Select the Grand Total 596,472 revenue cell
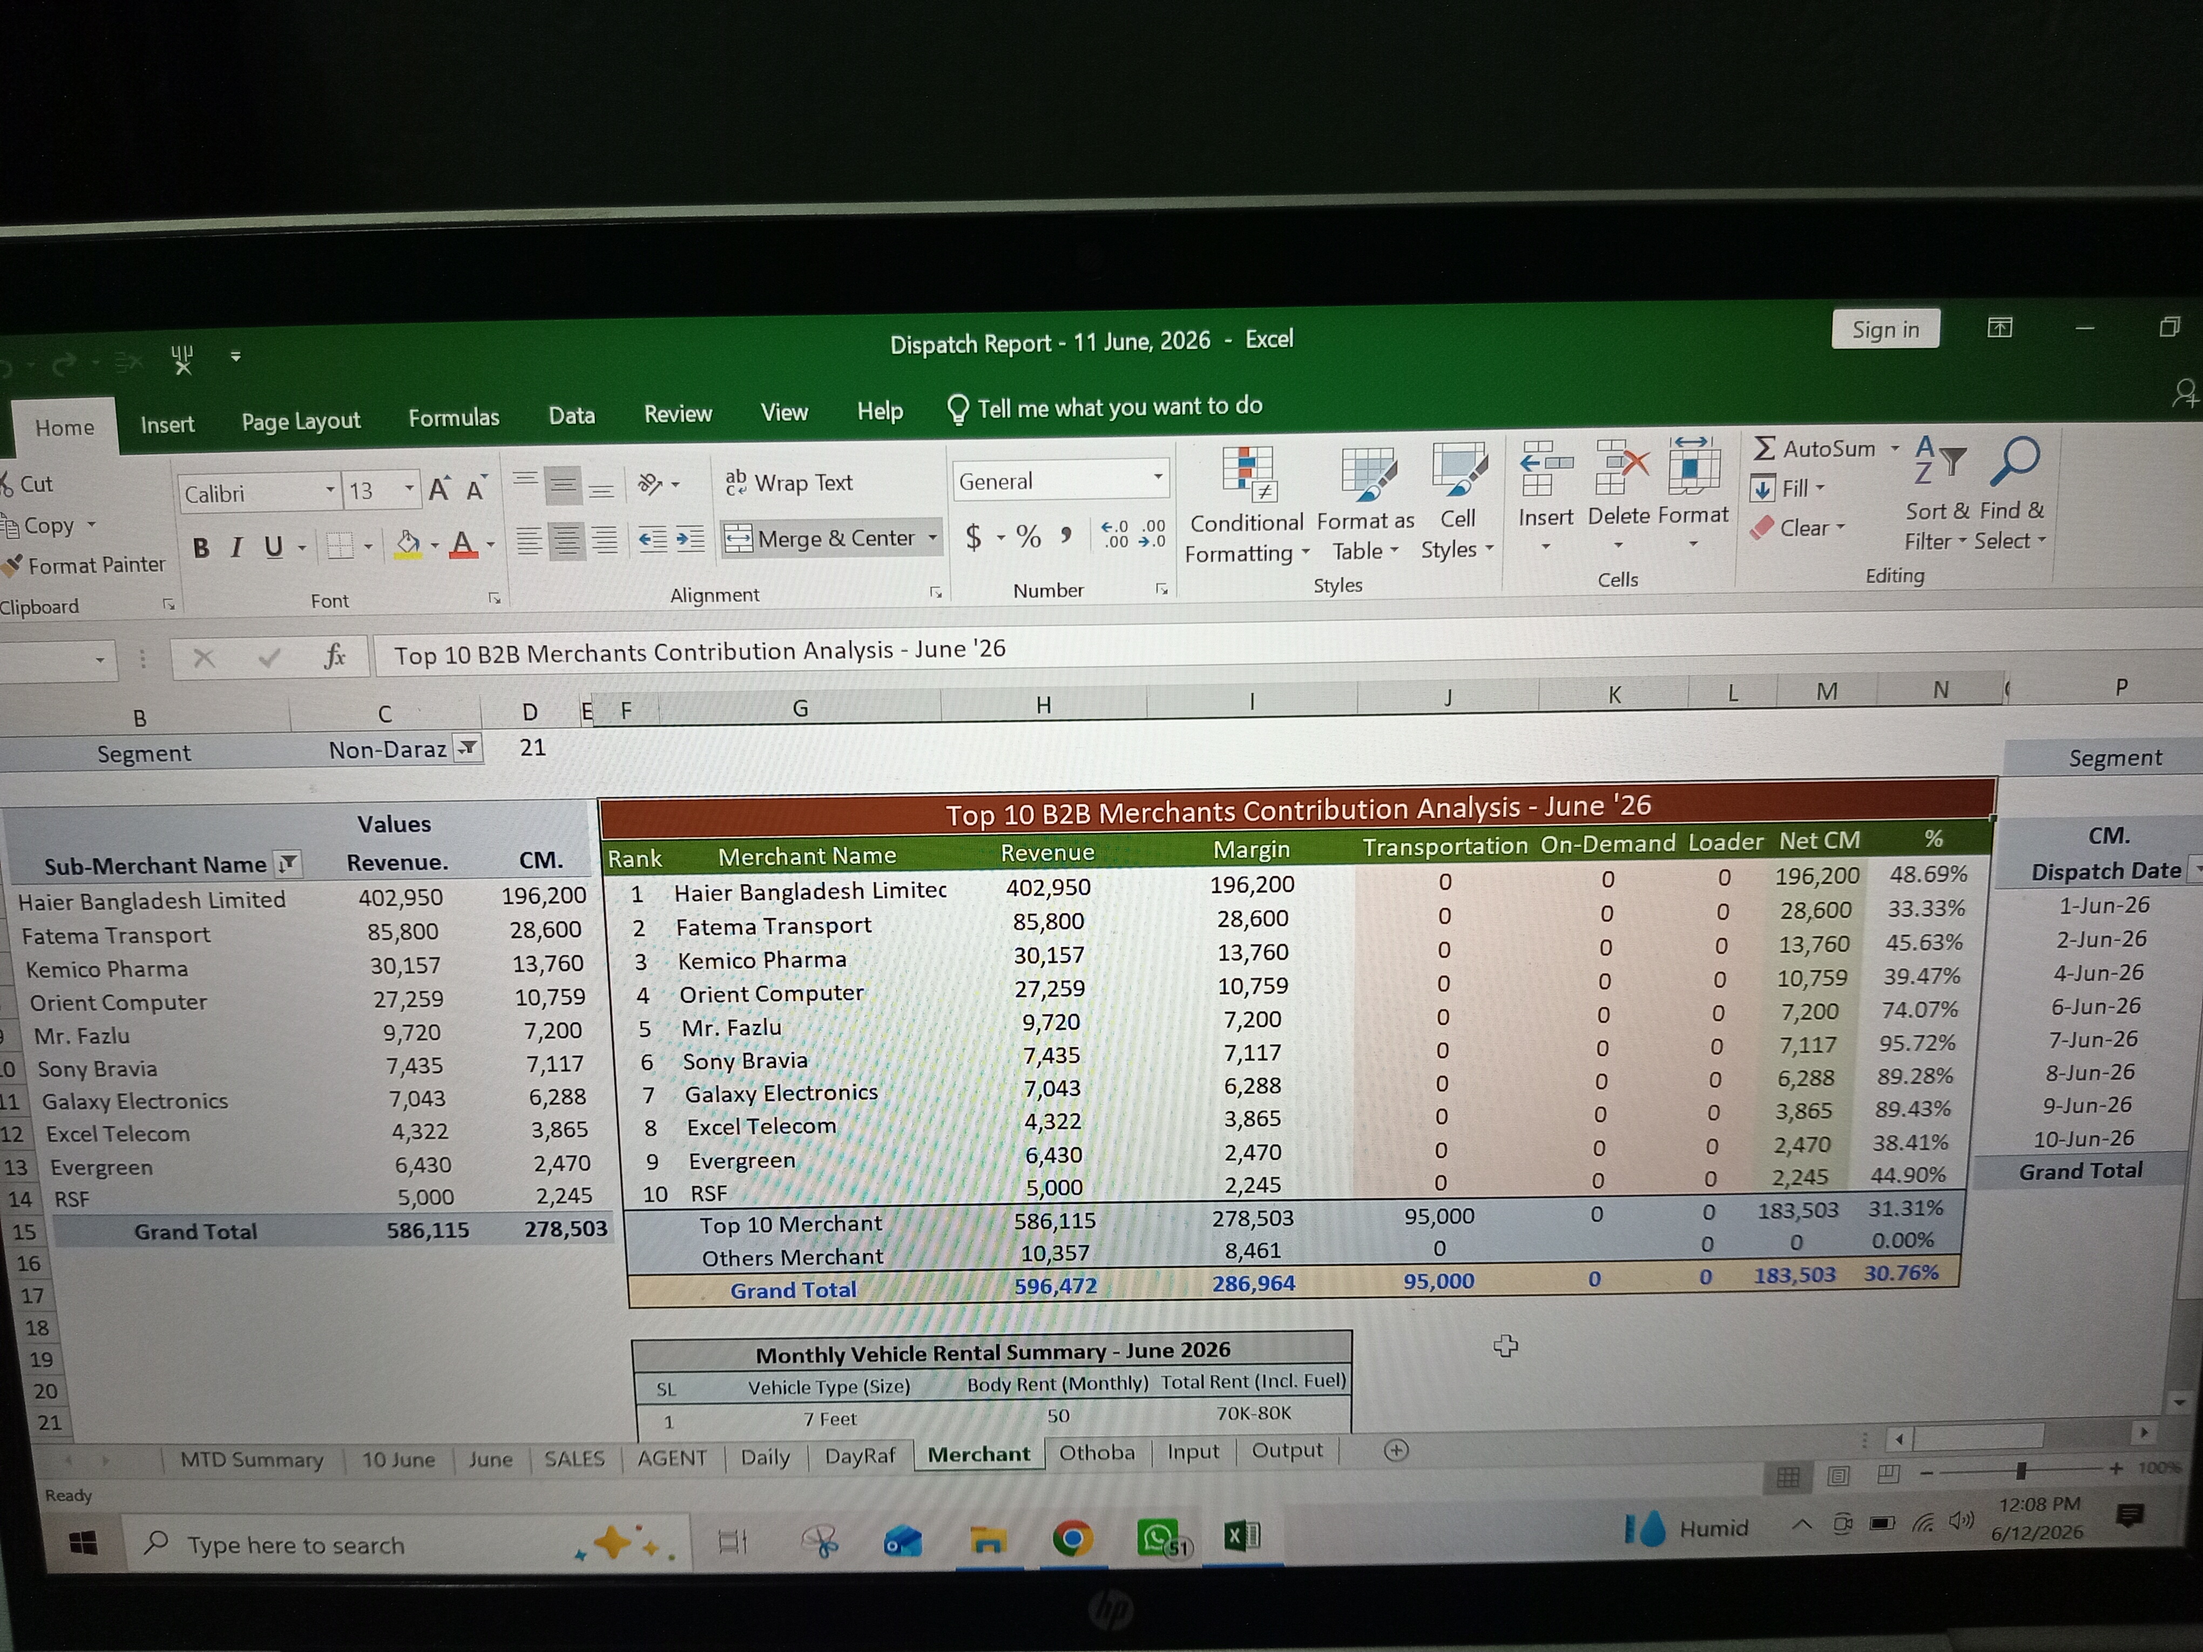Image resolution: width=2203 pixels, height=1652 pixels. pyautogui.click(x=1055, y=1285)
